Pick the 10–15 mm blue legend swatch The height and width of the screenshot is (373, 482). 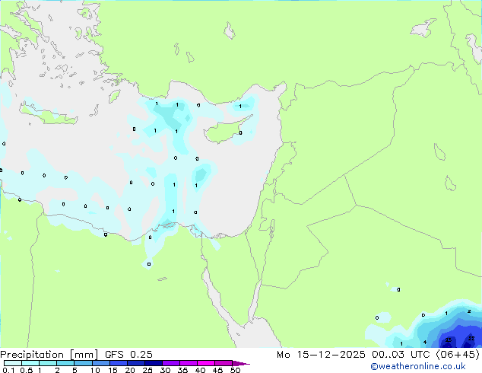point(101,363)
